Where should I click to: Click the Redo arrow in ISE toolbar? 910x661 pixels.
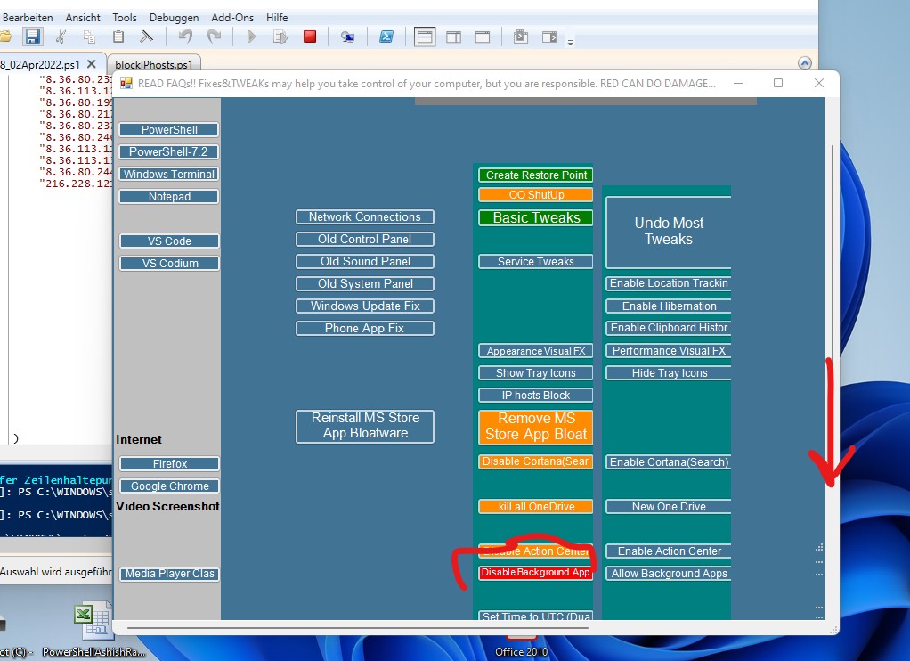(215, 37)
